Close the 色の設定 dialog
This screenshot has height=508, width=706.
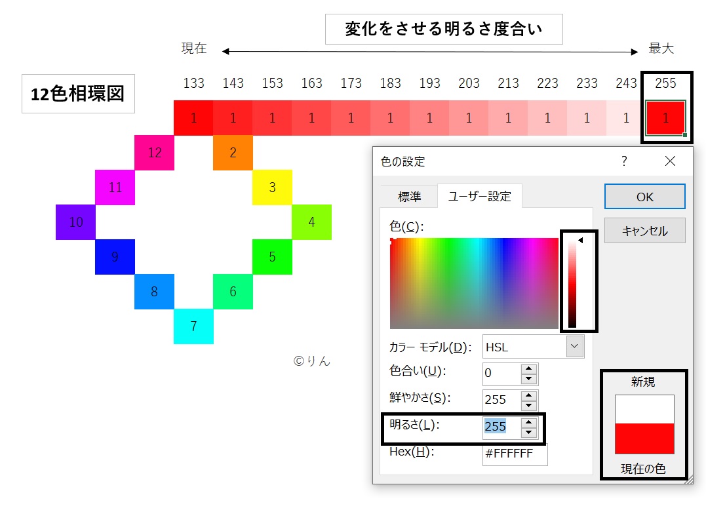tap(671, 161)
